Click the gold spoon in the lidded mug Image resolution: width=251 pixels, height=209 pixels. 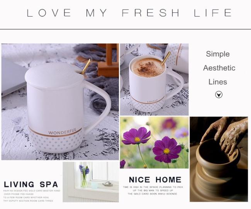click(86, 66)
